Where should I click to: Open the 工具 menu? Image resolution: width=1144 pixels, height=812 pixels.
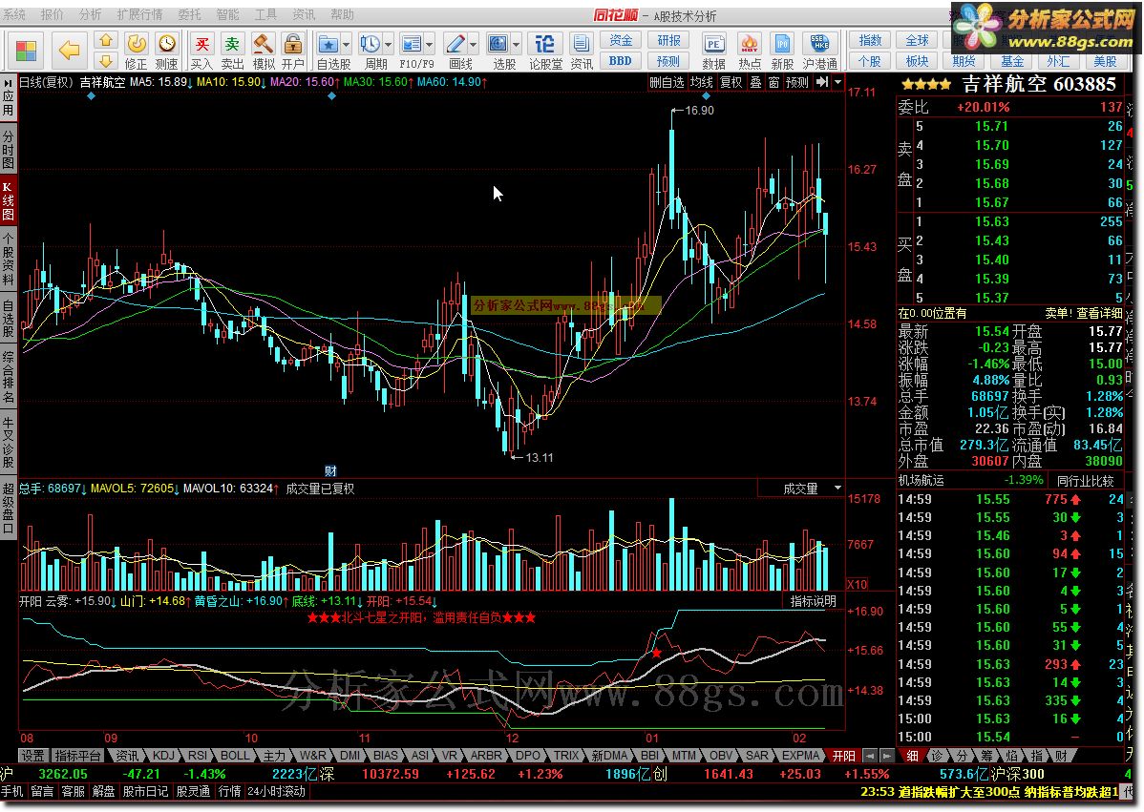(265, 14)
